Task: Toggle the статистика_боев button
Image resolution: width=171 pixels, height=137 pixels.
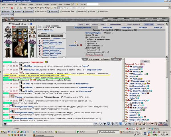Action: pyautogui.click(x=67, y=11)
